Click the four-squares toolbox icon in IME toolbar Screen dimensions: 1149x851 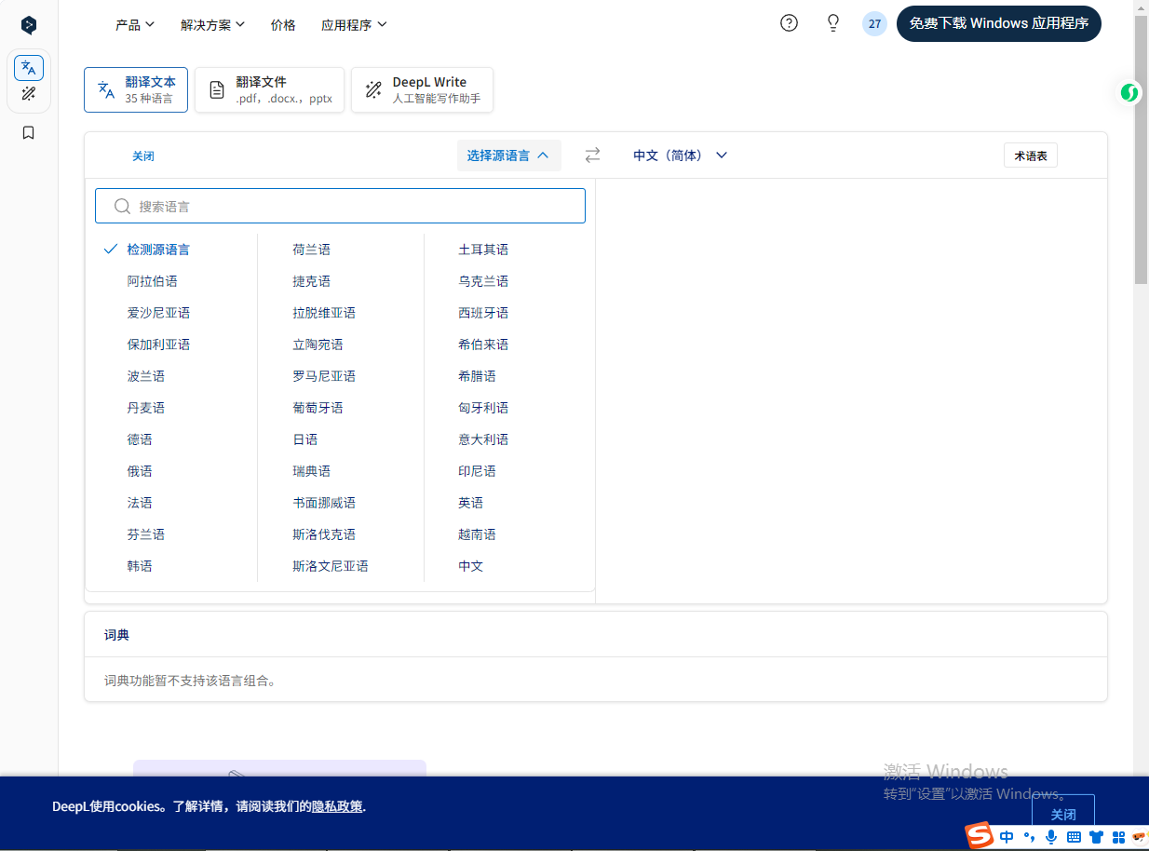coord(1118,837)
